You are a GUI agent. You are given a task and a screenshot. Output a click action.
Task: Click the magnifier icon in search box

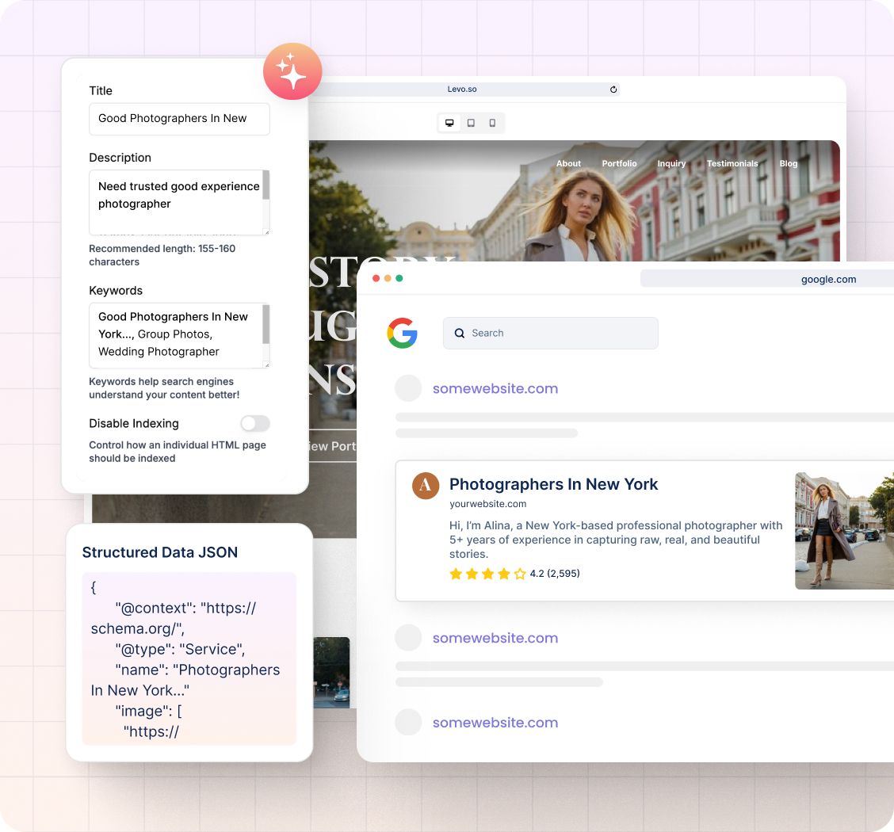click(460, 334)
